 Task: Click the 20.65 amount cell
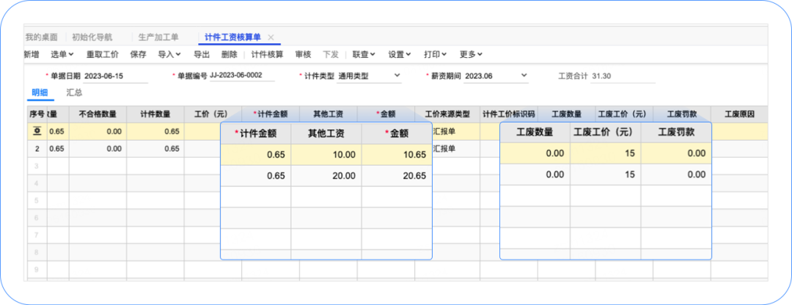(x=397, y=176)
